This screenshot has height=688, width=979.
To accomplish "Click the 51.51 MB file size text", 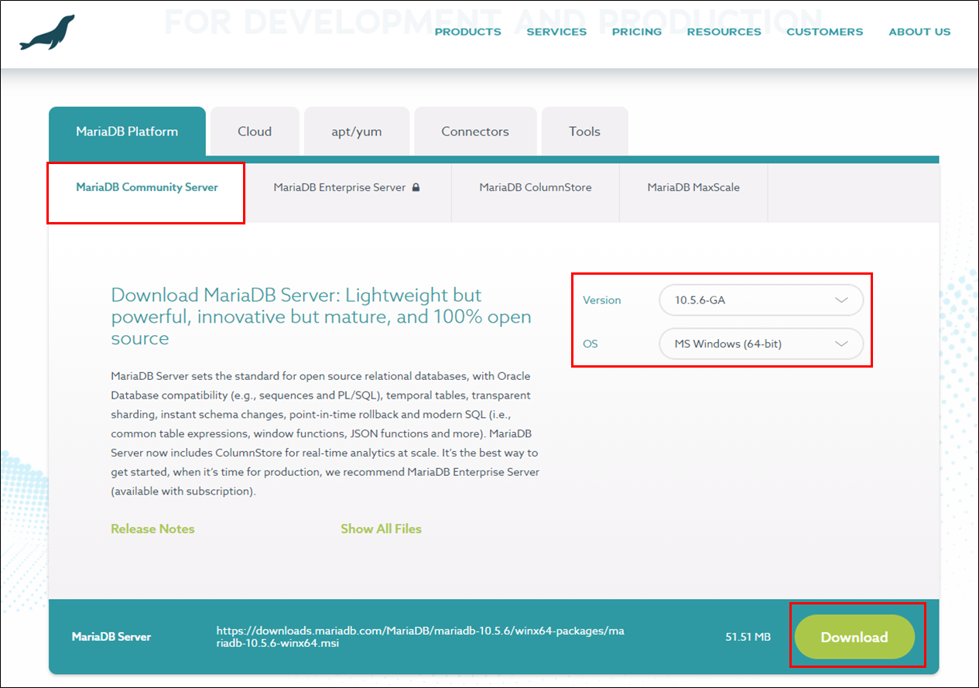I will coord(748,637).
